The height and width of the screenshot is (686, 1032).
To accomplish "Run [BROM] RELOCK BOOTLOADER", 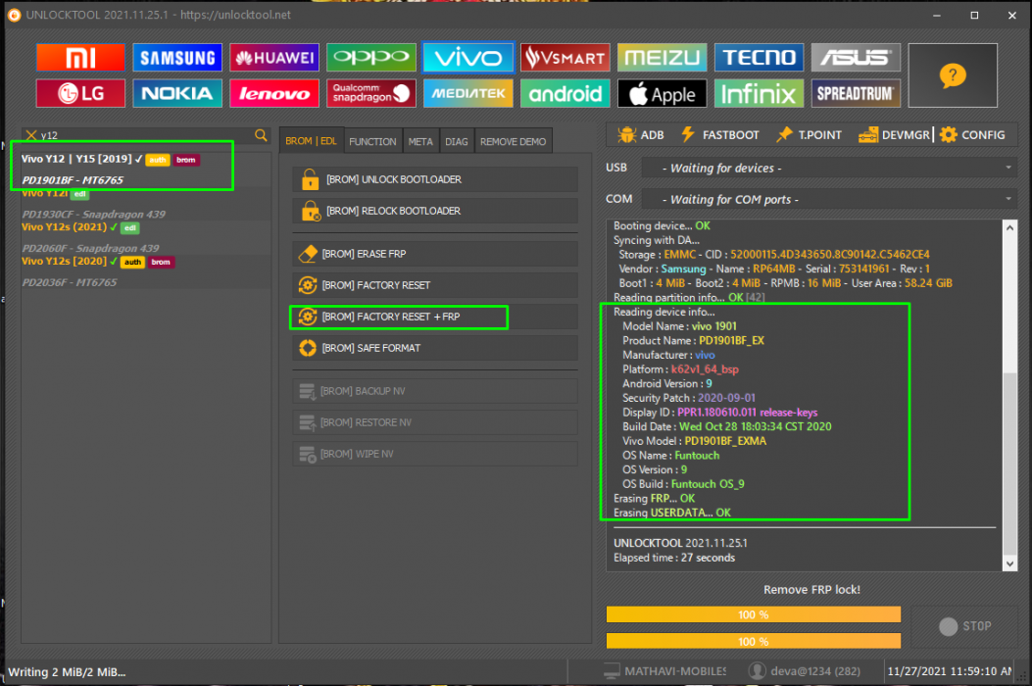I will pos(435,211).
